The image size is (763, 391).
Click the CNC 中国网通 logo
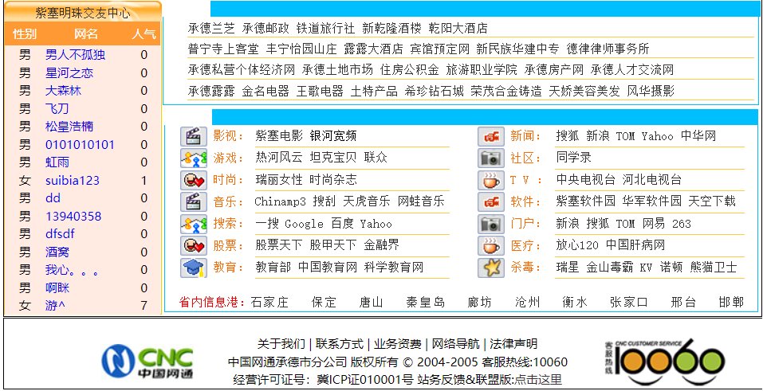(x=147, y=361)
